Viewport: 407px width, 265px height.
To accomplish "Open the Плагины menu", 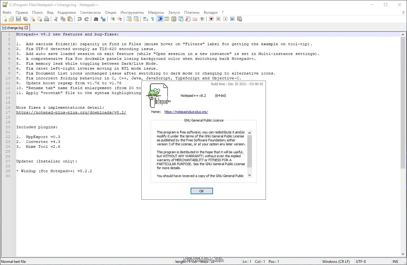I will 192,13.
